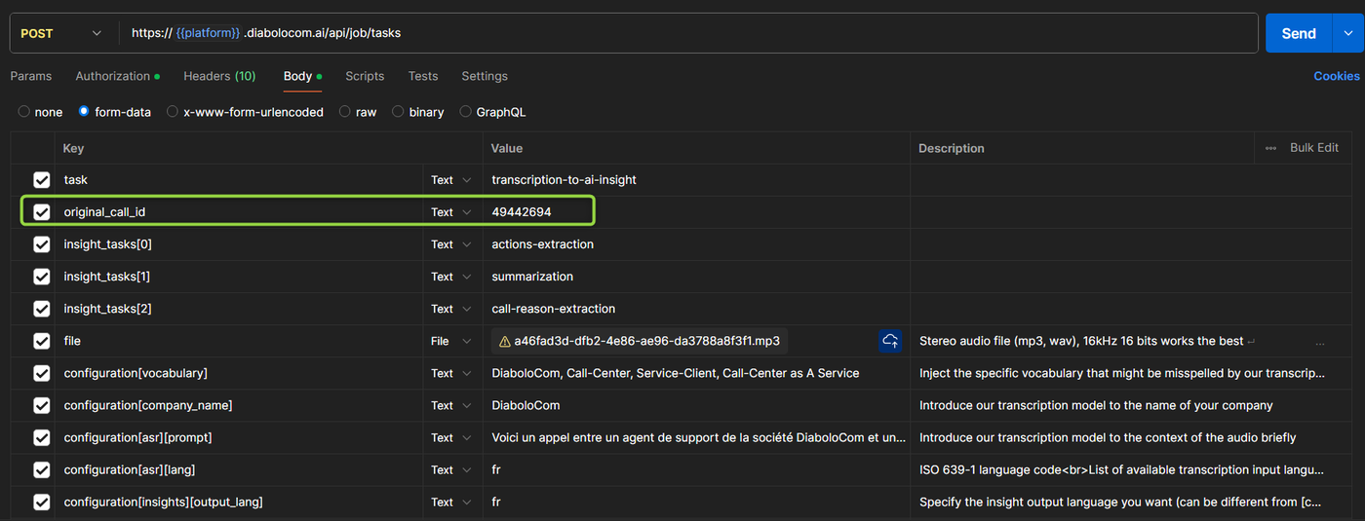Open the Send button dropdown arrow
Viewport: 1365px width, 521px height.
coord(1346,33)
